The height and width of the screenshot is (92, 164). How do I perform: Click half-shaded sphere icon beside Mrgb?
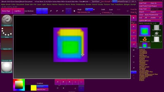[74, 11]
